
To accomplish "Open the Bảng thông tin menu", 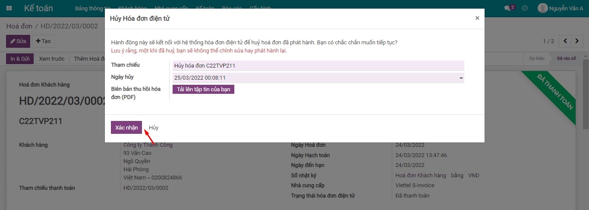I will [92, 8].
